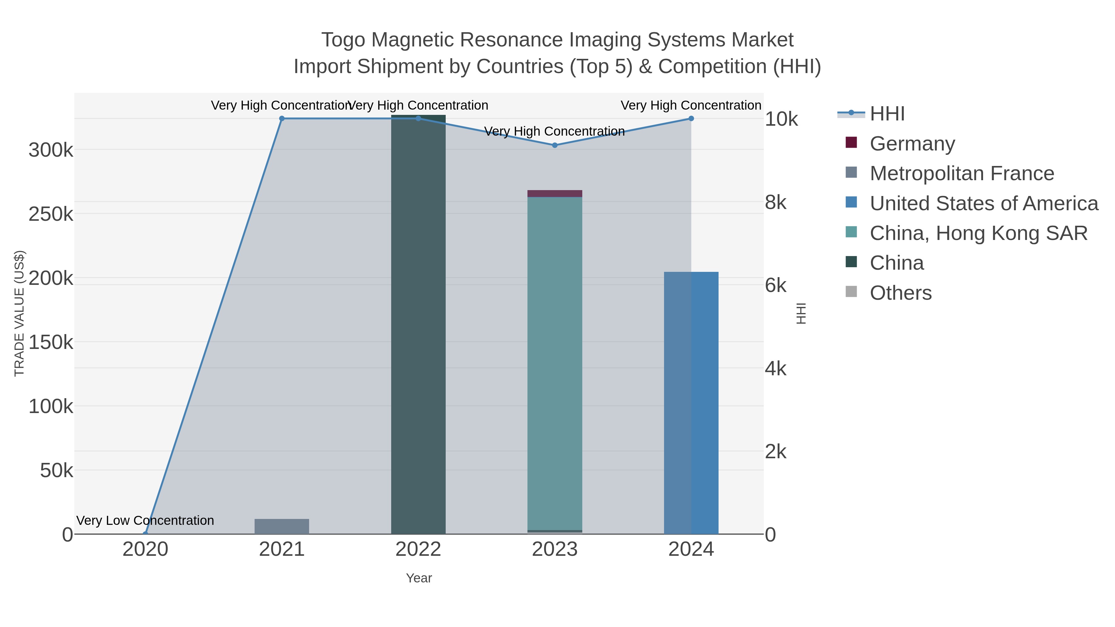Toggle Metropolitan France legend label

962,173
